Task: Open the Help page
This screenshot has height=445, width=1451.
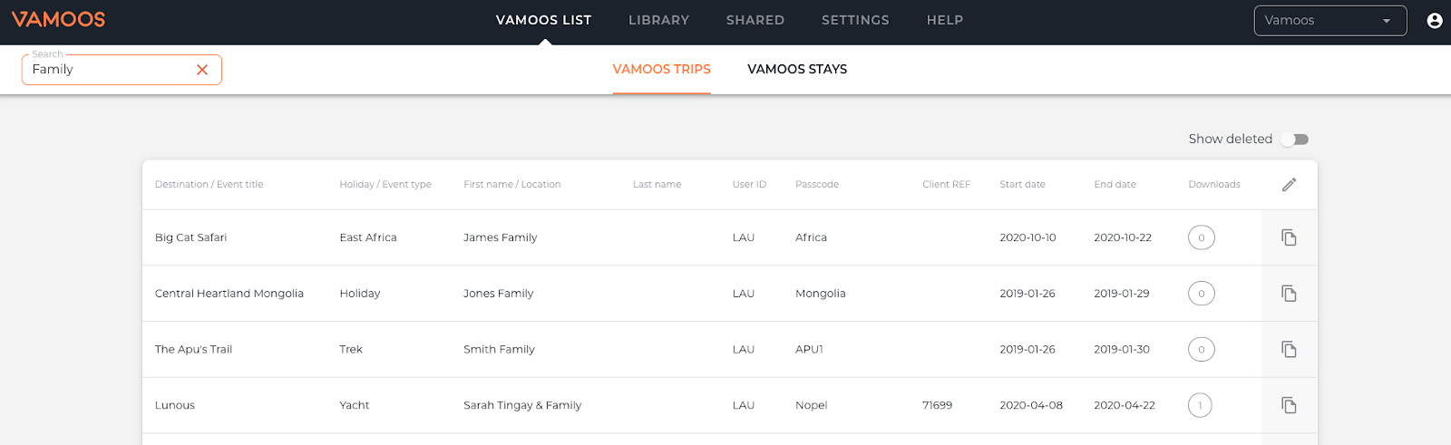Action: 945,20
